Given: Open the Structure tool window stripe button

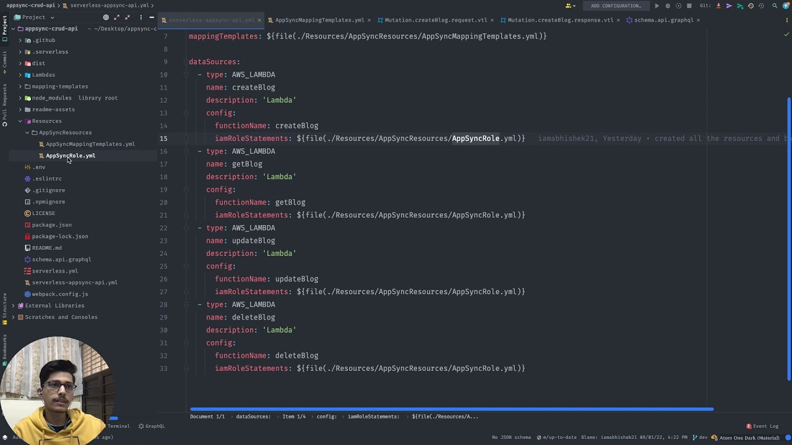Looking at the screenshot, I should (x=4, y=308).
